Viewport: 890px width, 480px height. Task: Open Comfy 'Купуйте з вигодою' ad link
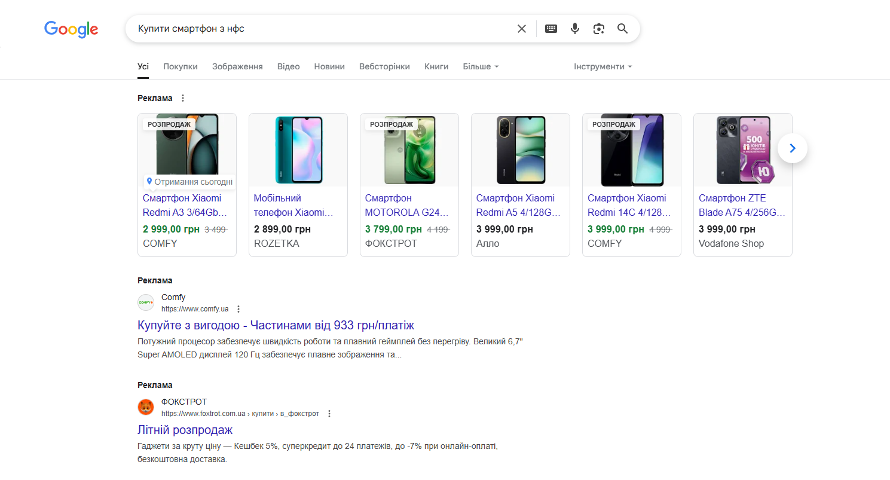coord(276,325)
